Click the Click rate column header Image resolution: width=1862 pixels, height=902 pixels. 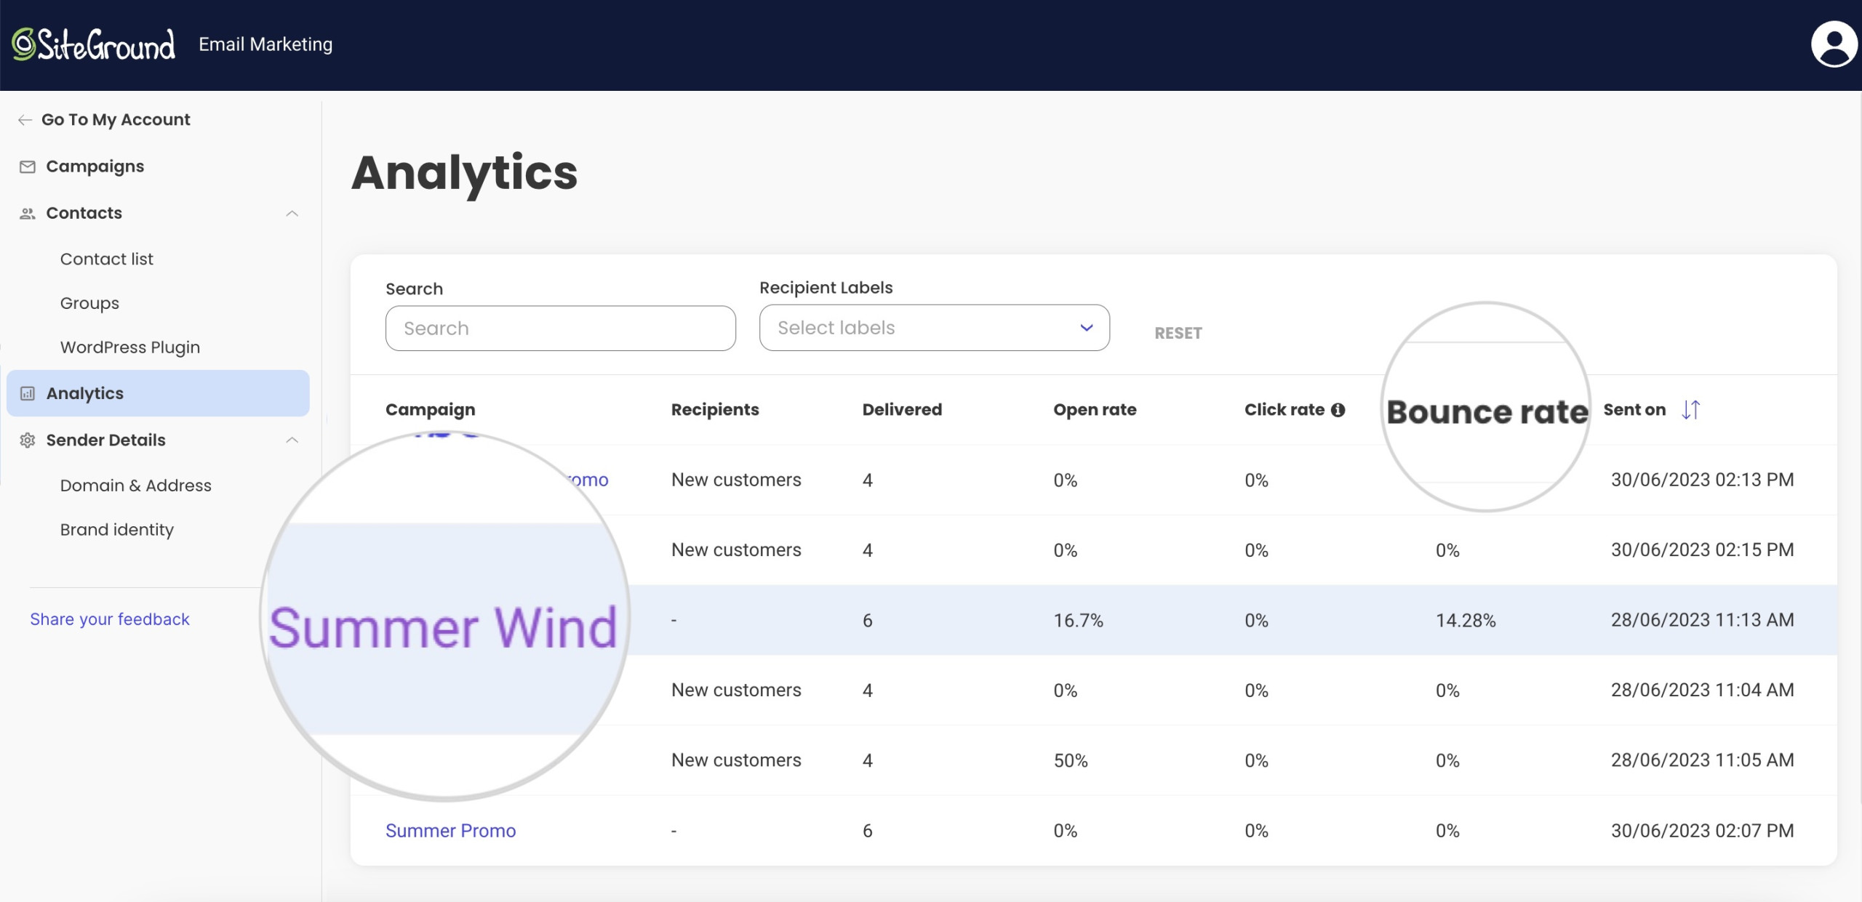[x=1284, y=410]
